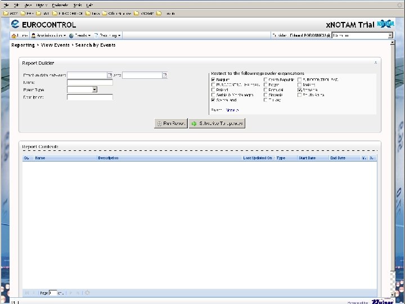Expand the Administration menu
Viewport: 405px width, 304px height.
pyautogui.click(x=48, y=35)
